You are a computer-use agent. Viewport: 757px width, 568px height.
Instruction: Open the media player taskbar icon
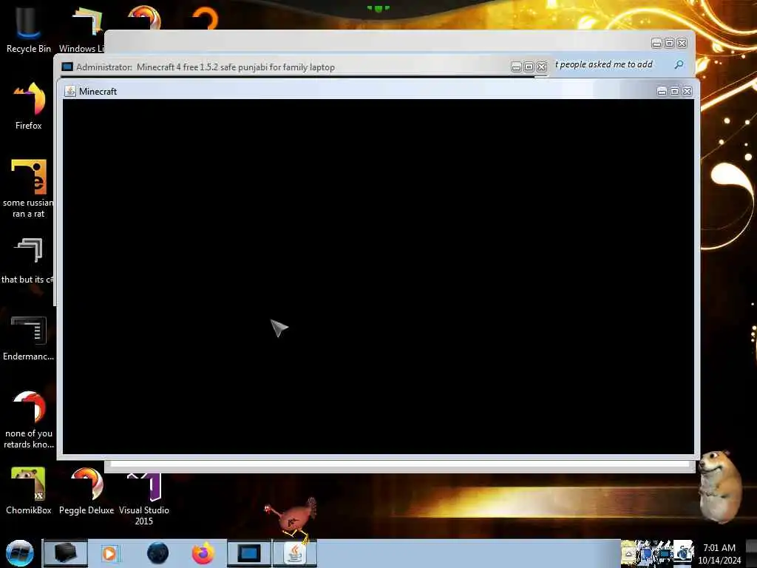click(x=109, y=553)
